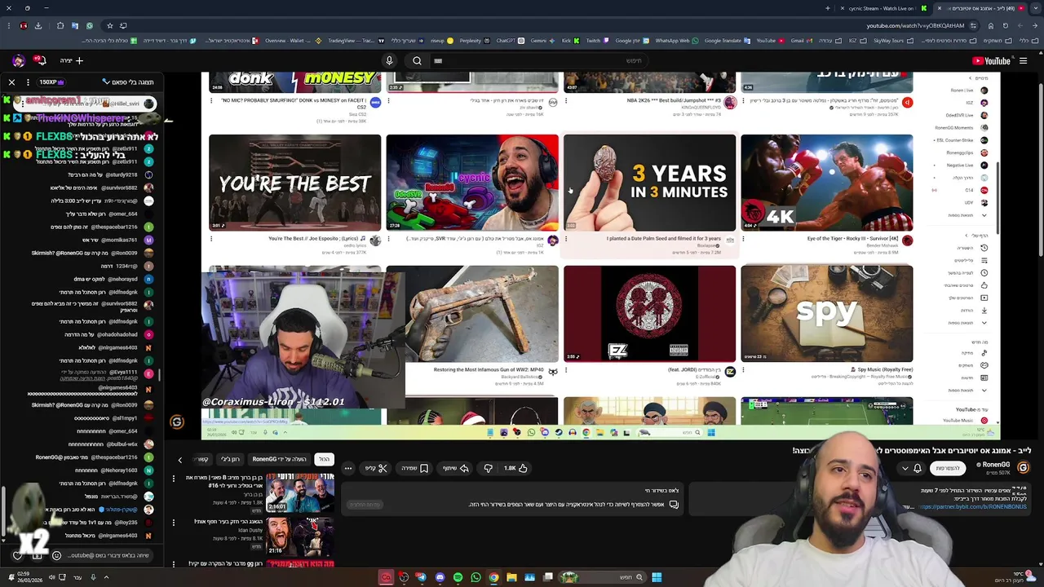Open the Windows Start button
1044x587 pixels.
657,577
